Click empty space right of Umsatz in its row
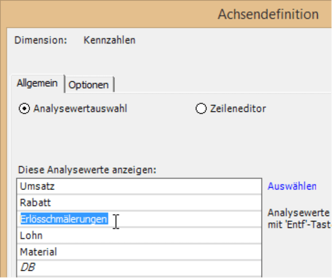 point(179,186)
